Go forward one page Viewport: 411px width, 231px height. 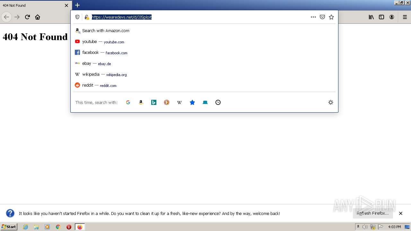click(17, 17)
